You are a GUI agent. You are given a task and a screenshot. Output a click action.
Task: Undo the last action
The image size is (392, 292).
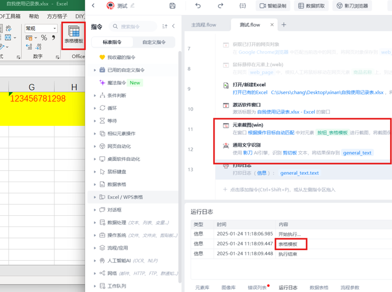(198, 6)
